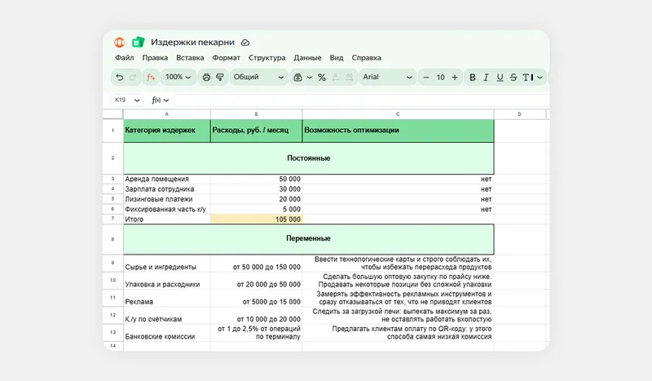Open the Формат menu
The height and width of the screenshot is (381, 652).
(227, 58)
